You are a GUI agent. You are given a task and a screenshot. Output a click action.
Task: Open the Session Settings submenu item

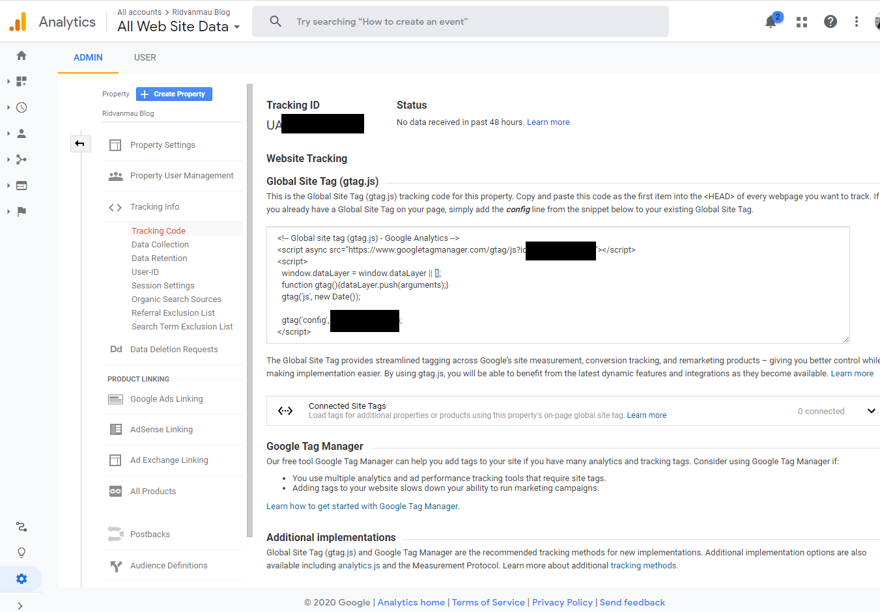(x=163, y=286)
